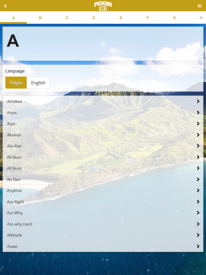Click chevron on Ass why Hard row

tap(198, 224)
